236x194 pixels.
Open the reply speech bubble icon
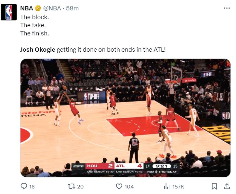click(x=24, y=186)
